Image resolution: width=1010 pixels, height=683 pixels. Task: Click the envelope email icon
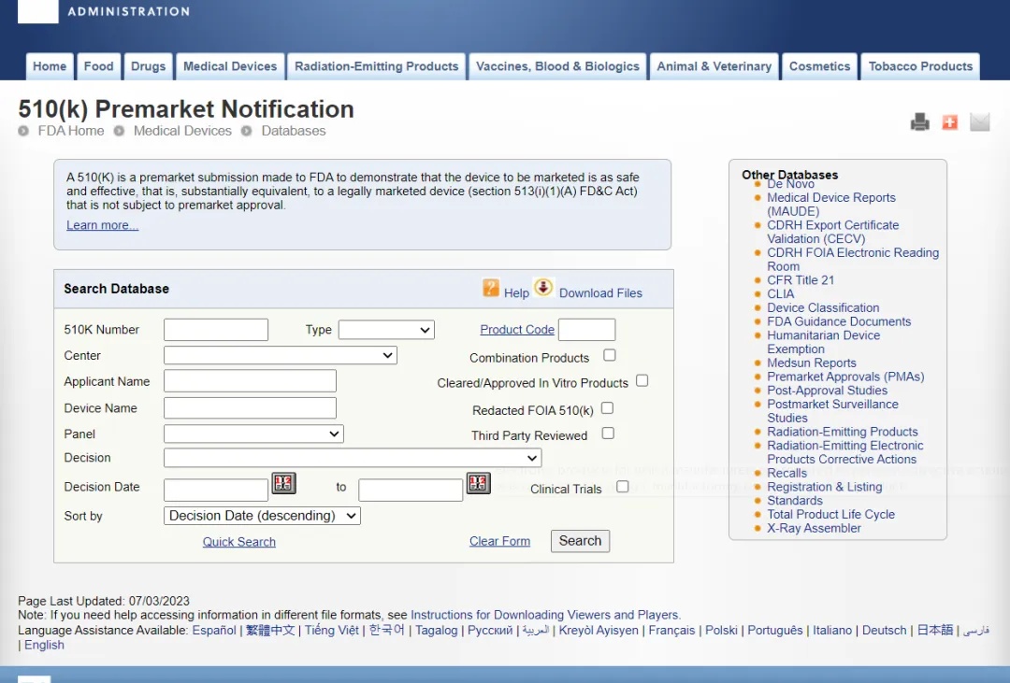point(979,122)
